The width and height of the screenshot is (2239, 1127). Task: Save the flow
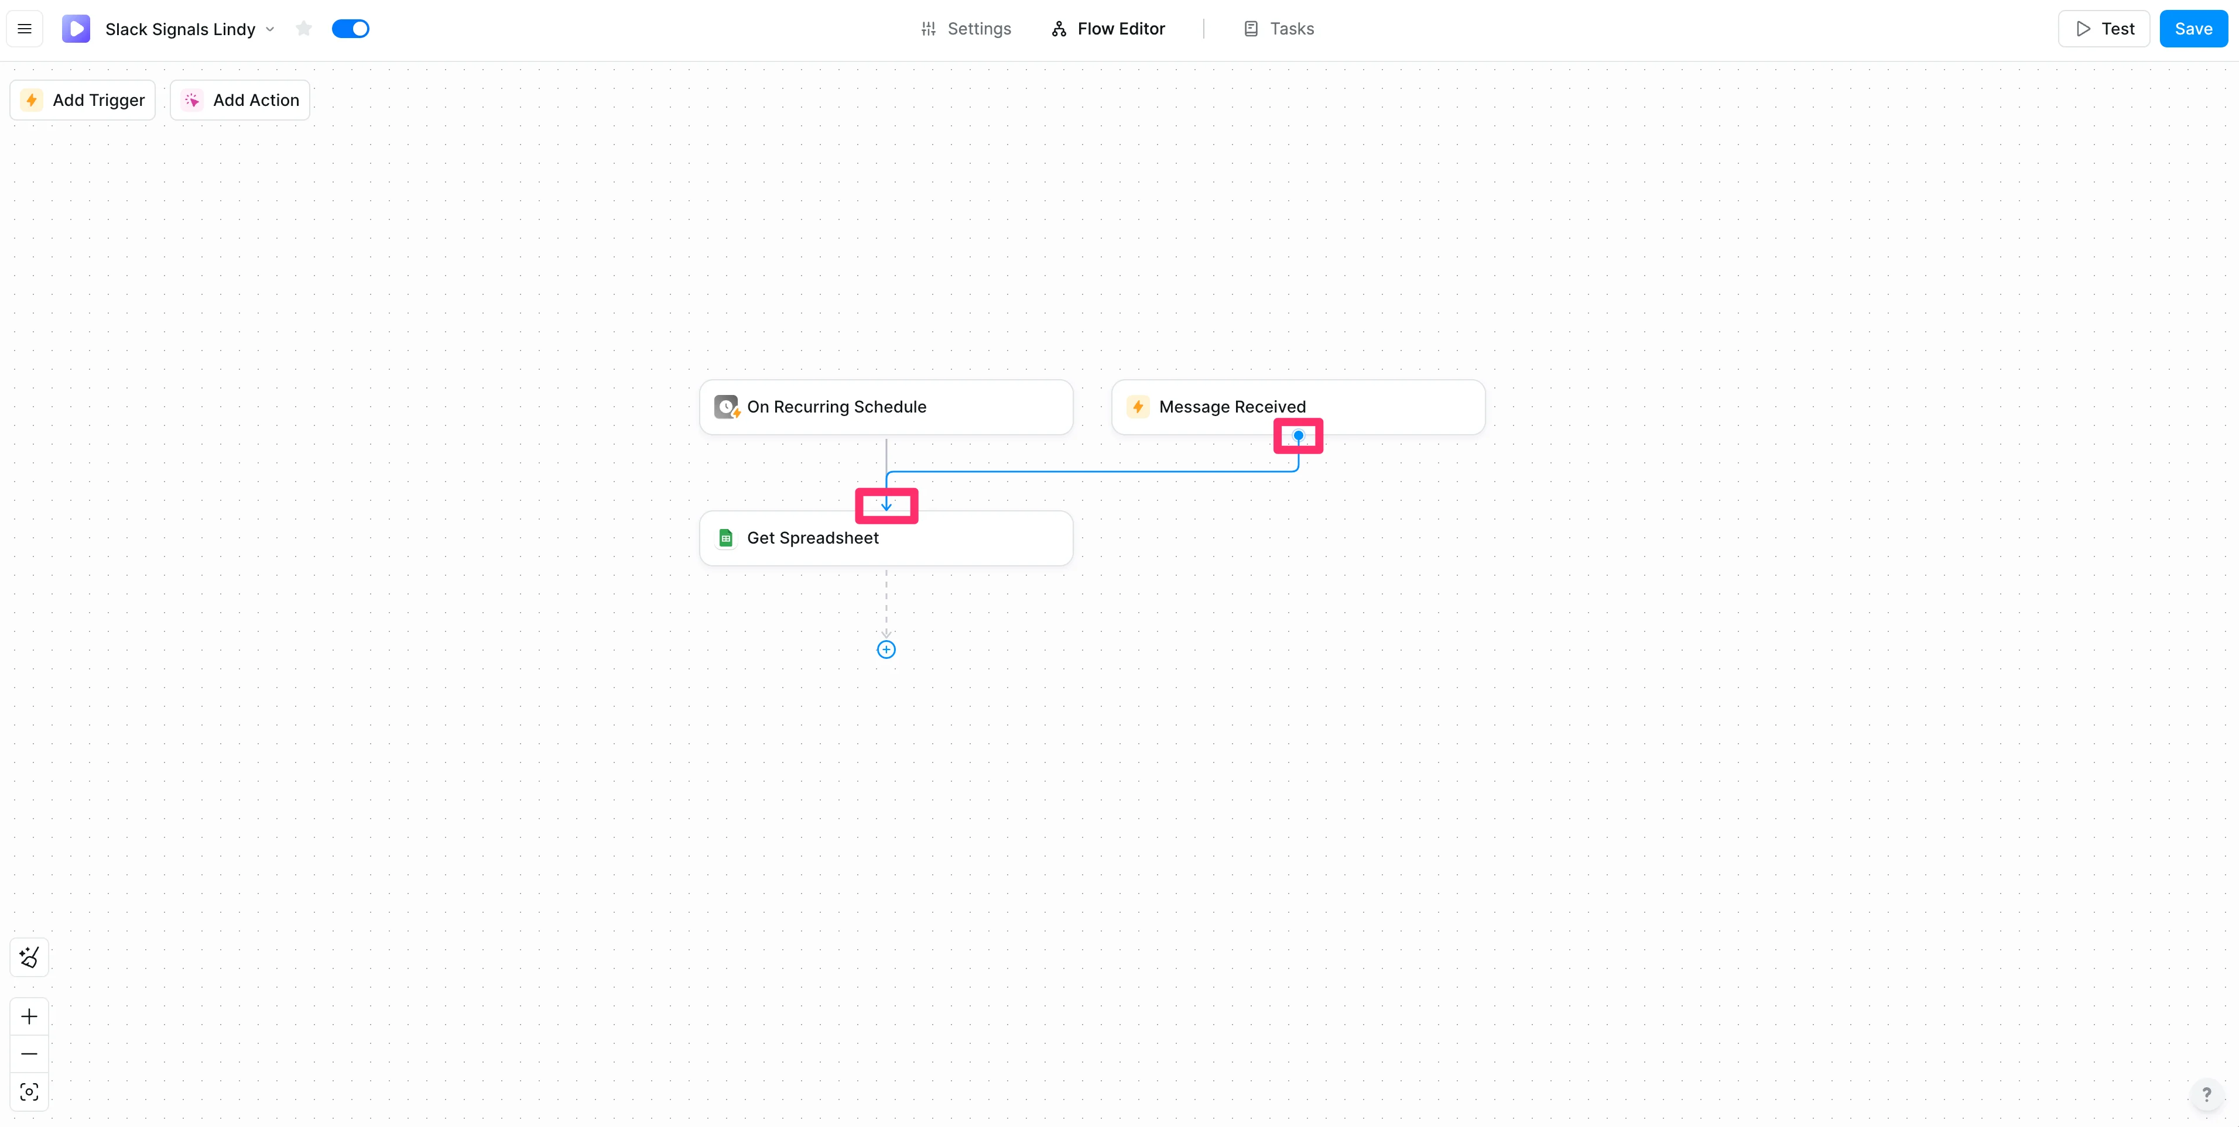point(2193,29)
